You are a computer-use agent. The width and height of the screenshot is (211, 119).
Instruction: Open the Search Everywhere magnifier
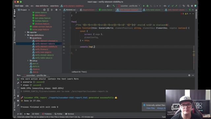(x=188, y=6)
